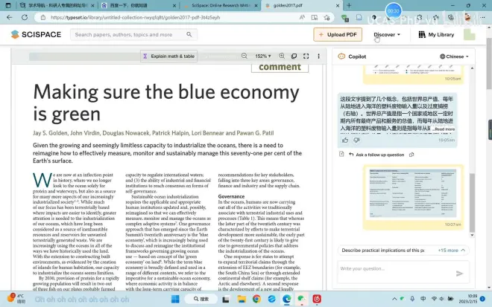
Task: Zoom in the PDF with plus magnifier
Action: 282,56
